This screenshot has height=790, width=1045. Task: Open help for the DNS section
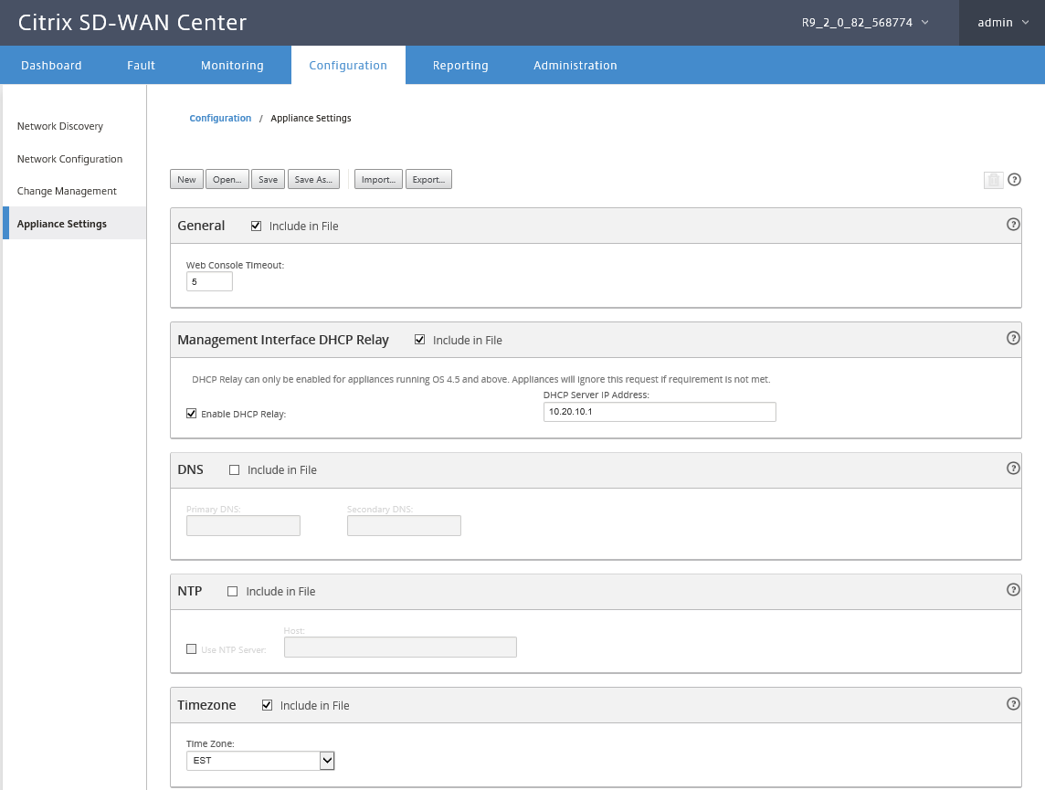click(x=1013, y=469)
